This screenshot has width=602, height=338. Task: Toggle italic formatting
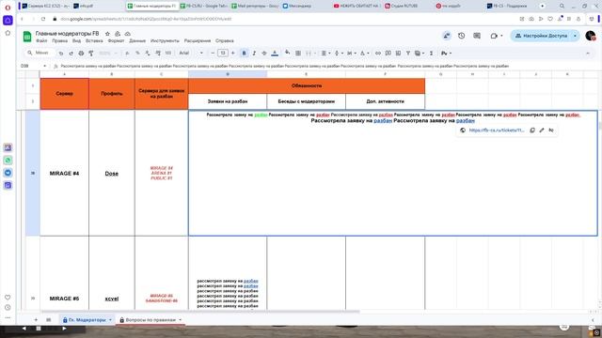pos(254,54)
